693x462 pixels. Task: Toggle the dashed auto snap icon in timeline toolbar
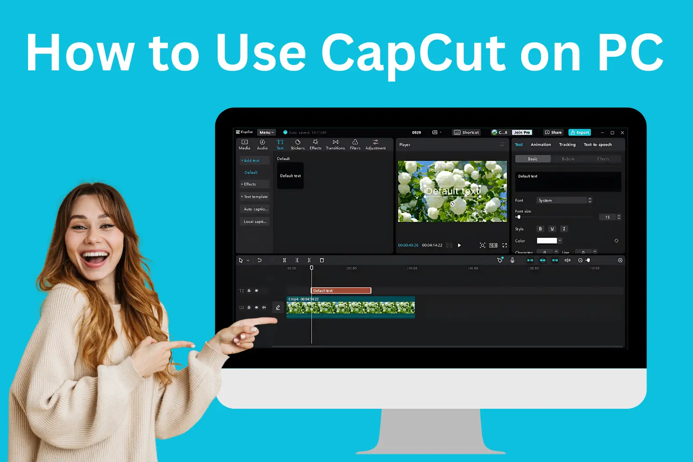(x=542, y=260)
